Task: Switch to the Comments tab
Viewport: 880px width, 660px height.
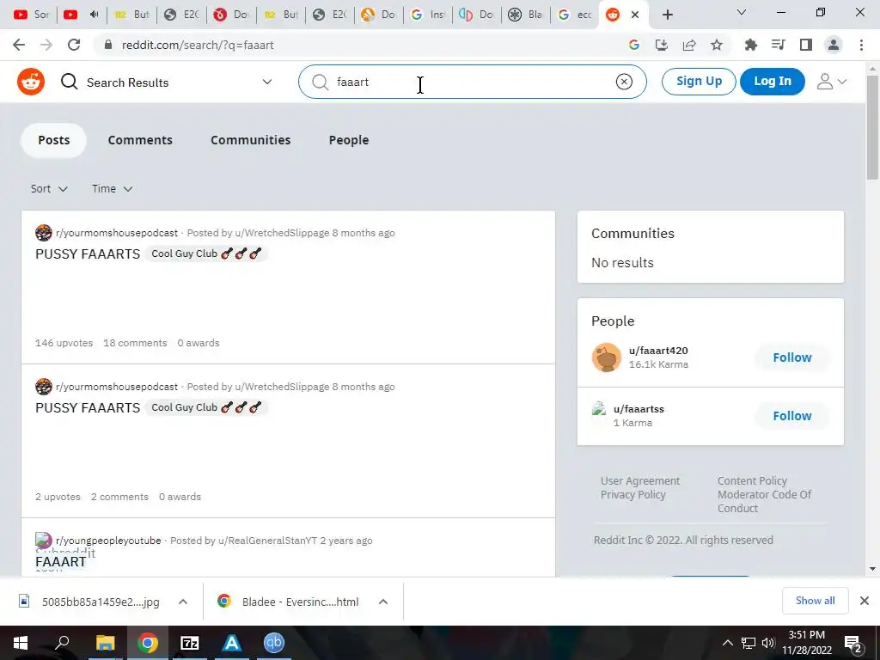Action: click(140, 140)
